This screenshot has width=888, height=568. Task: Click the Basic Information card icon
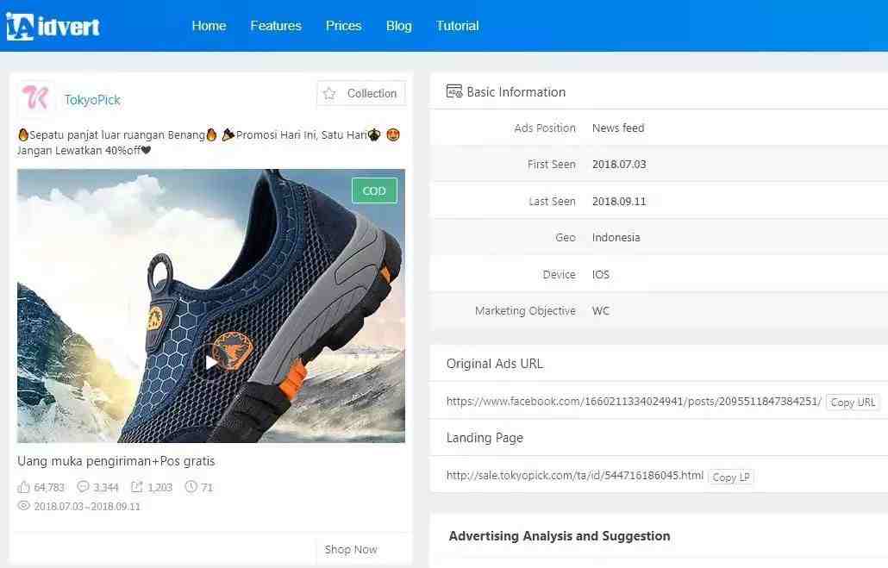click(x=453, y=91)
